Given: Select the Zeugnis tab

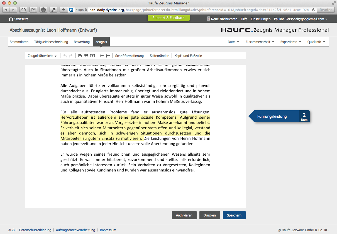Looking at the screenshot, I should pyautogui.click(x=101, y=42).
